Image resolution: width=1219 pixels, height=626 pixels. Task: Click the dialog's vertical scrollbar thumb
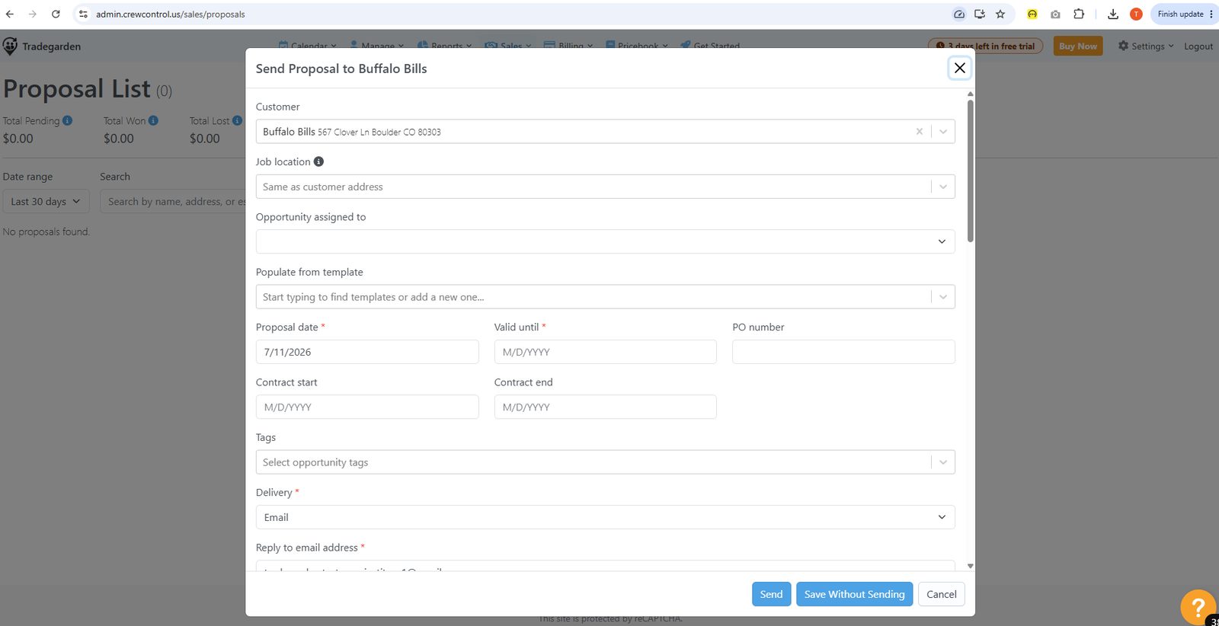click(970, 171)
